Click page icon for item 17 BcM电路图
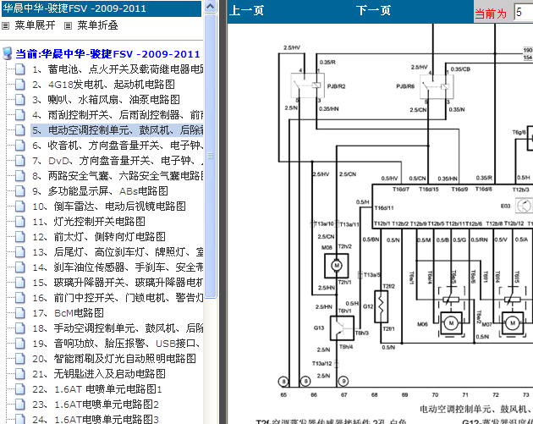 (20, 313)
